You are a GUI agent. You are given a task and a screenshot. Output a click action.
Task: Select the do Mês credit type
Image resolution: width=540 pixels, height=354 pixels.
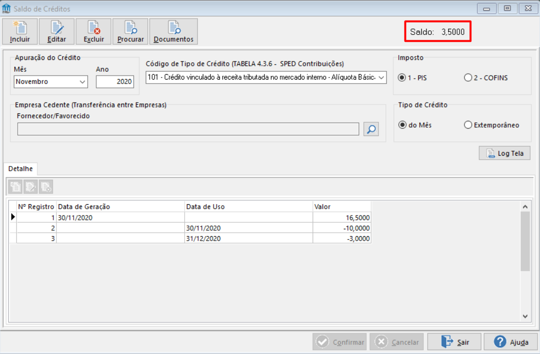[415, 125]
